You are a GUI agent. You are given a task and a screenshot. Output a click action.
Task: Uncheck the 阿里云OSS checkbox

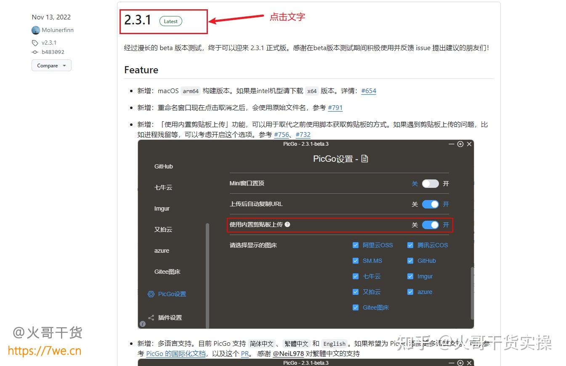click(356, 245)
